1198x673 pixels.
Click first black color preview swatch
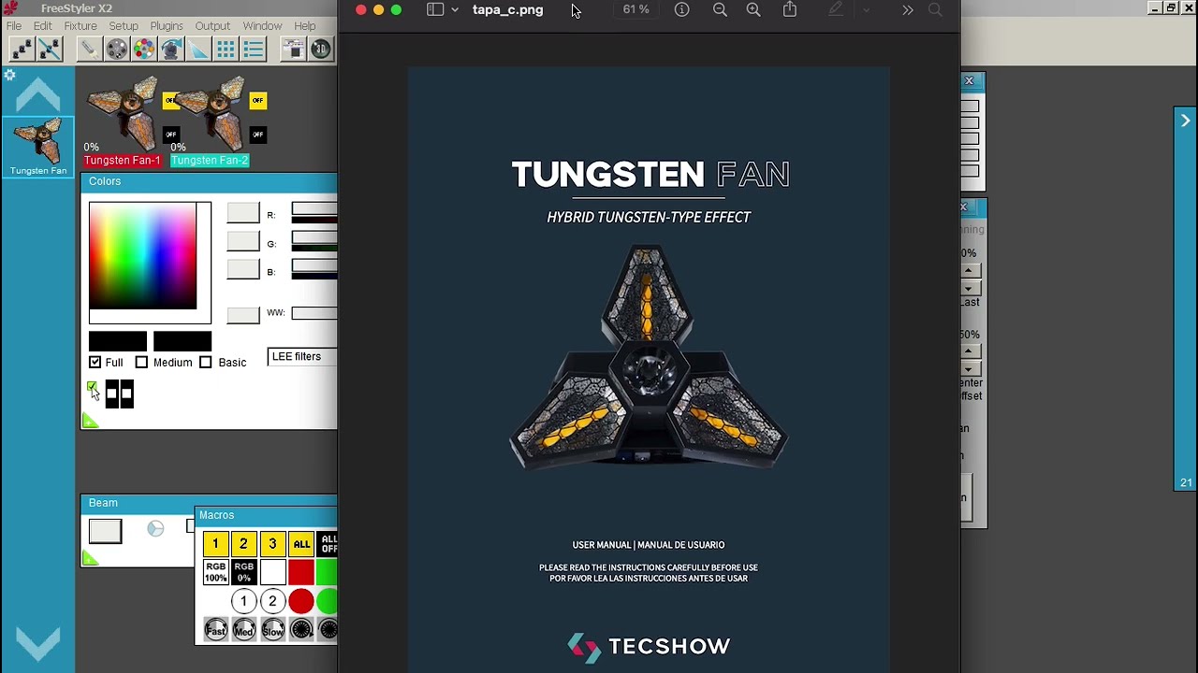(118, 341)
